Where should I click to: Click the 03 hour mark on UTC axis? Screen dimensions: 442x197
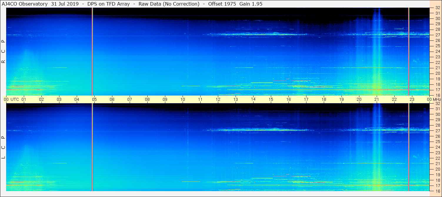(59, 99)
